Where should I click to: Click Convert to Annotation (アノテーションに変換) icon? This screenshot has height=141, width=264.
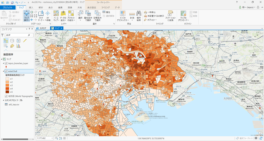170,14
